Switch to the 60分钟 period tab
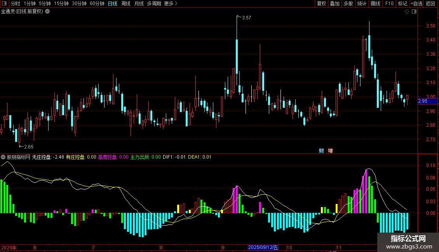 point(97,4)
